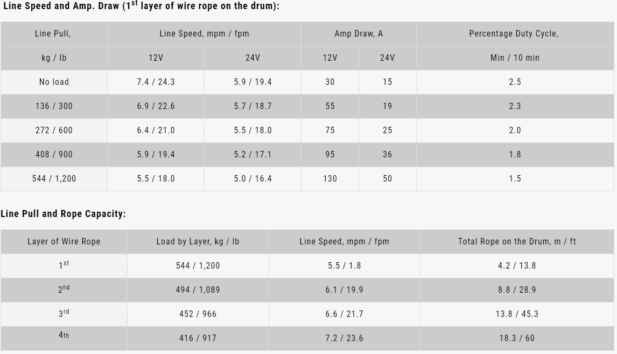Click the '136 / 300' line pull cell
Viewport: 617px width, 354px height.
click(x=54, y=106)
